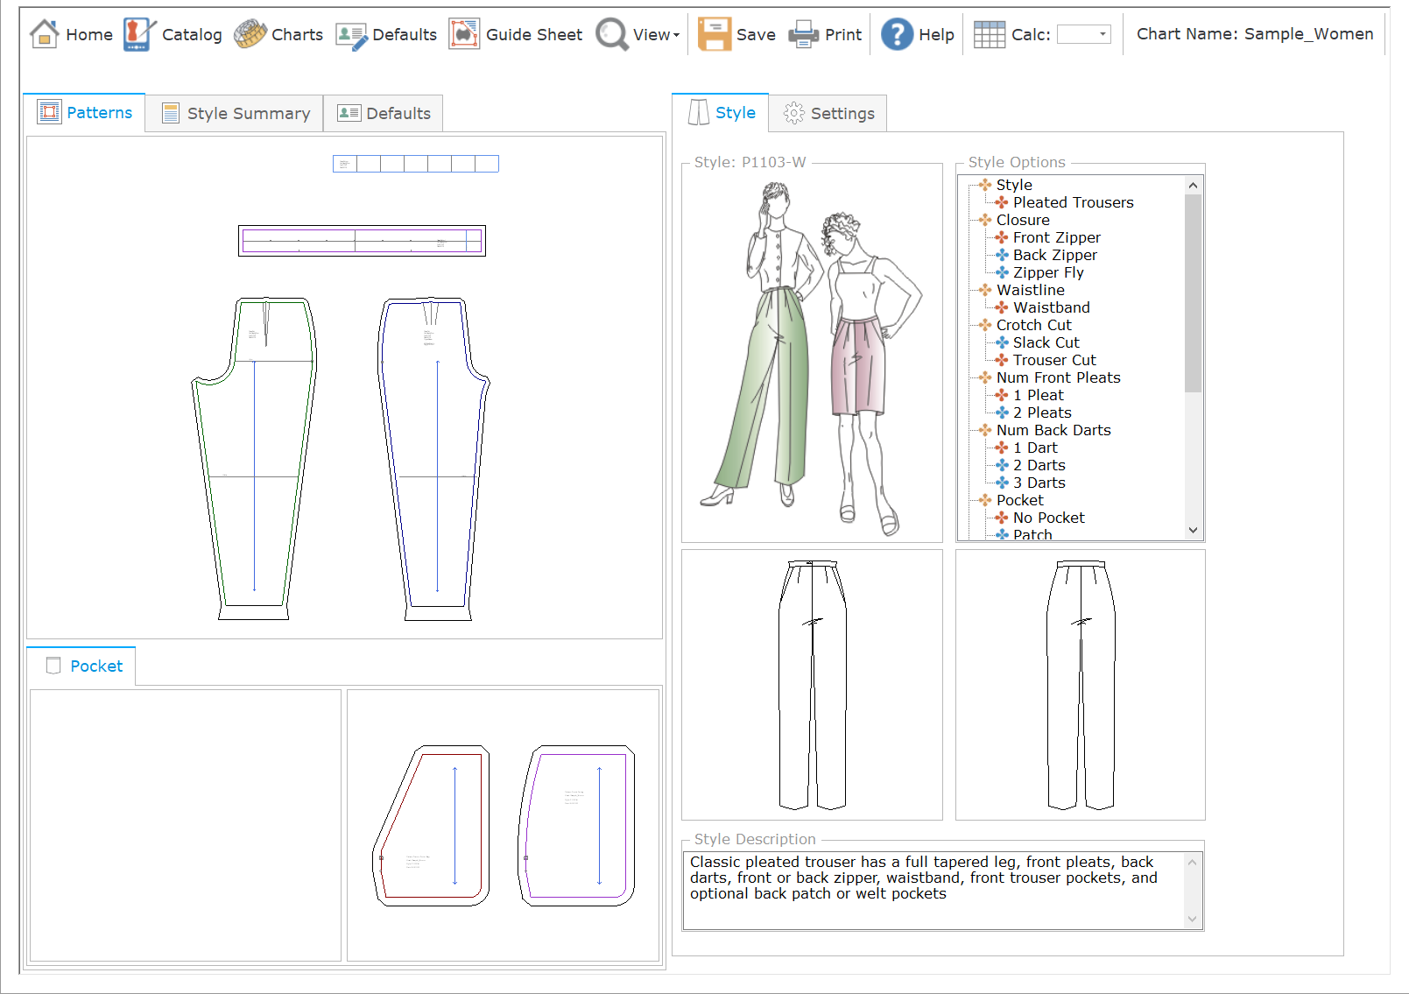The width and height of the screenshot is (1409, 994).
Task: Click the front trouser pattern piece
Action: coord(254,455)
